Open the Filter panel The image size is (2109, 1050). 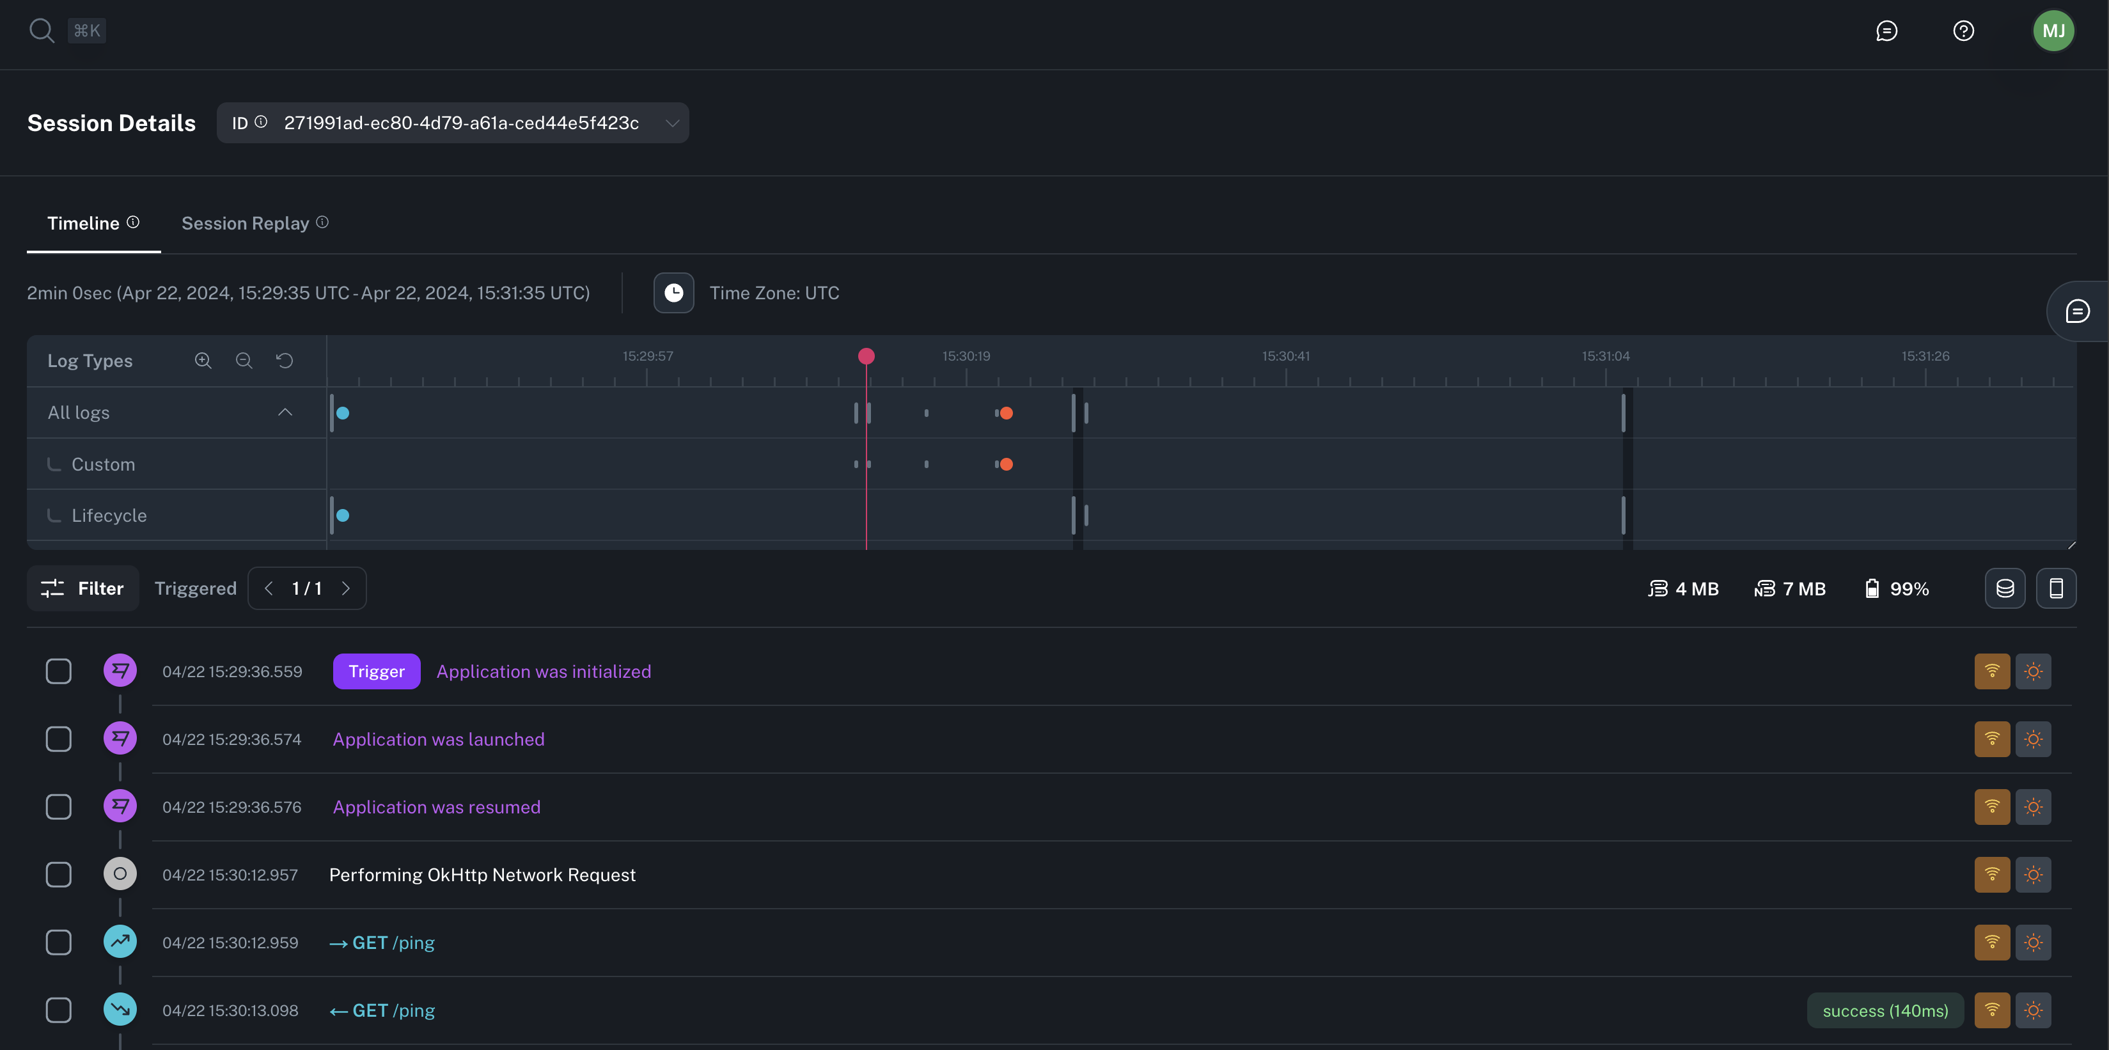82,588
